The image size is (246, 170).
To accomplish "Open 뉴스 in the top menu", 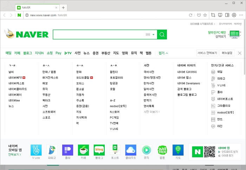I will tap(86, 53).
